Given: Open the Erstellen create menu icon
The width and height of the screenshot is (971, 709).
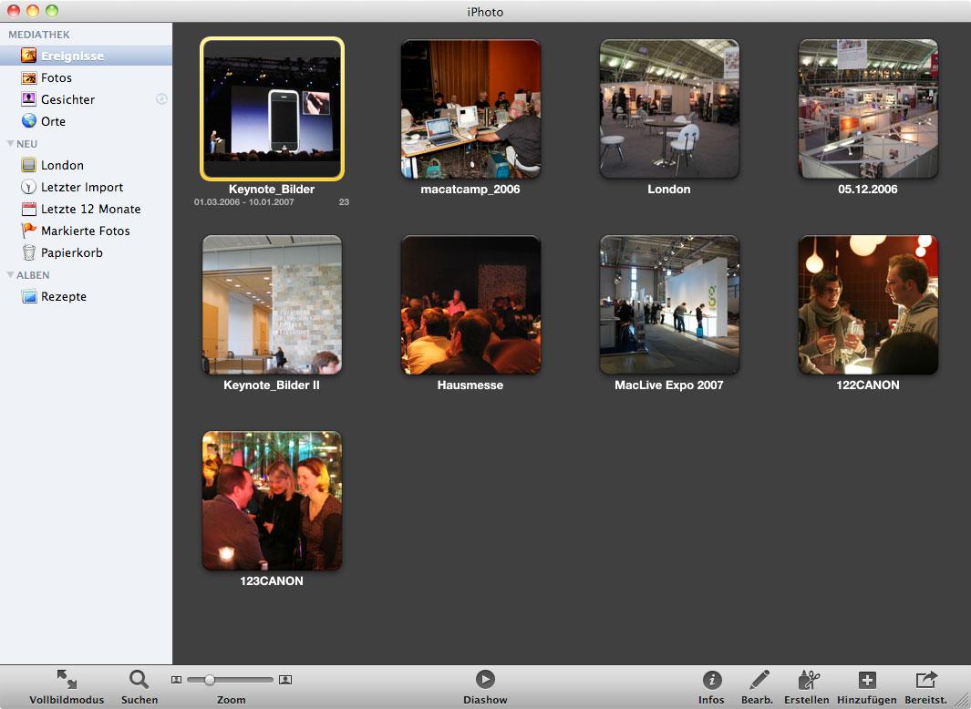Looking at the screenshot, I should pos(808,679).
